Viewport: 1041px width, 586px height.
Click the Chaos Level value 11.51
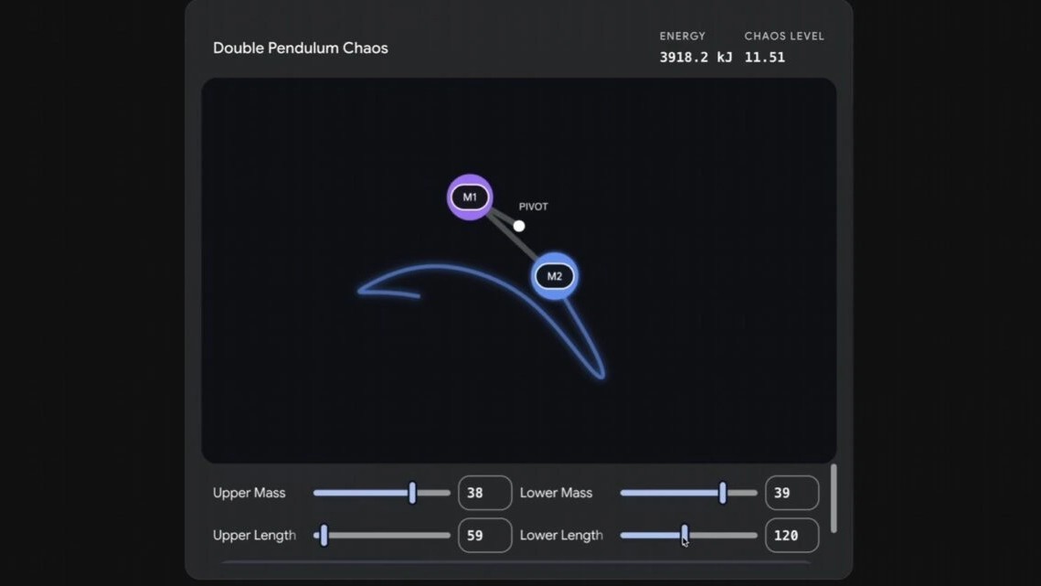pyautogui.click(x=765, y=57)
